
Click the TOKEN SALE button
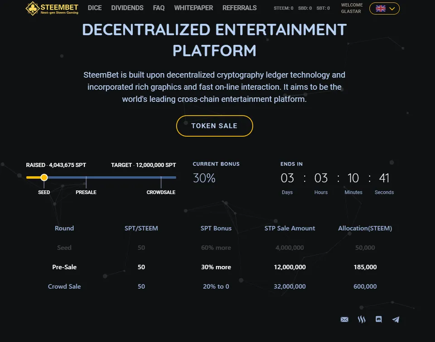tap(214, 126)
